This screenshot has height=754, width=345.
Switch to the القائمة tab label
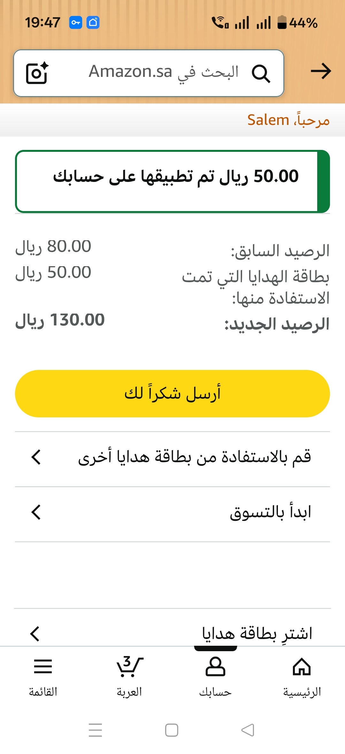pyautogui.click(x=43, y=692)
